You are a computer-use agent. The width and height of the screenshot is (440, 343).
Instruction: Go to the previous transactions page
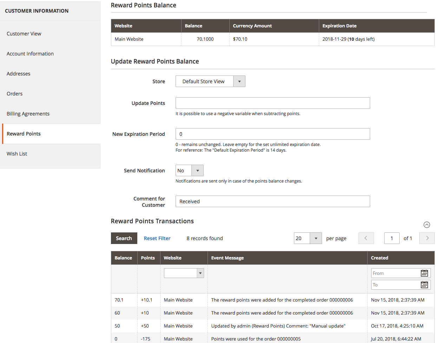[366, 238]
